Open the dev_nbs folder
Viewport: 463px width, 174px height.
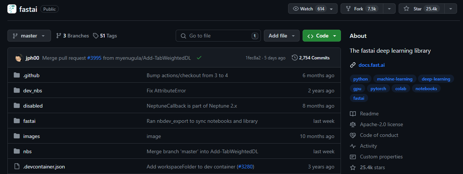[x=33, y=91]
